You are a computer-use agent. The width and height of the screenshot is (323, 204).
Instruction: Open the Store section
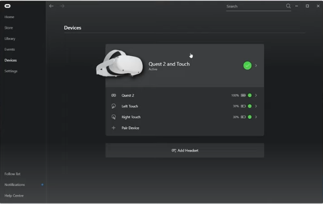click(9, 28)
